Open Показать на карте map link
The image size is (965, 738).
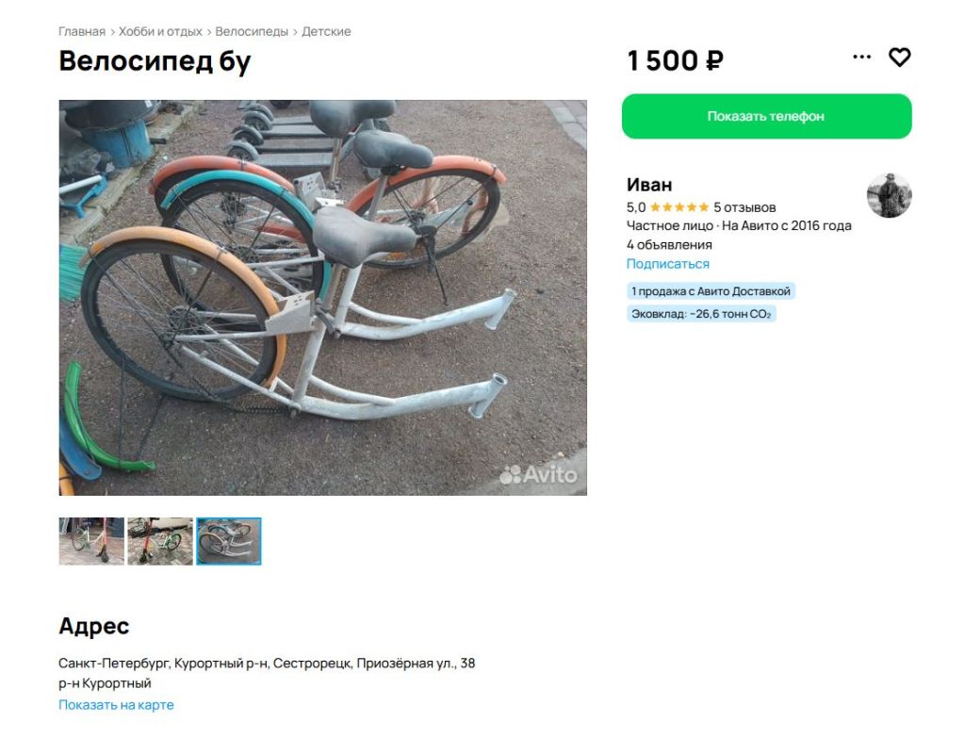(116, 705)
